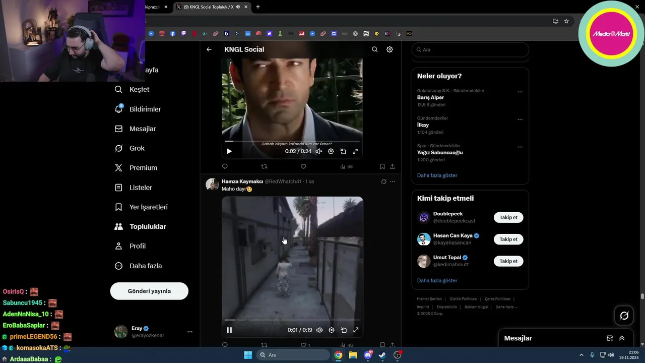Image resolution: width=645 pixels, height=363 pixels.
Task: Click the Windows taskbar Ara search box
Action: [293, 355]
